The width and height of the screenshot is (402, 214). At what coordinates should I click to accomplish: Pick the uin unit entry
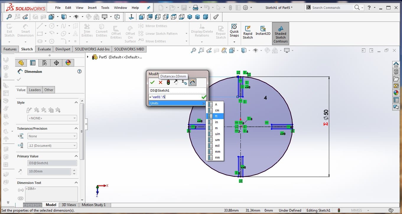coord(215,134)
